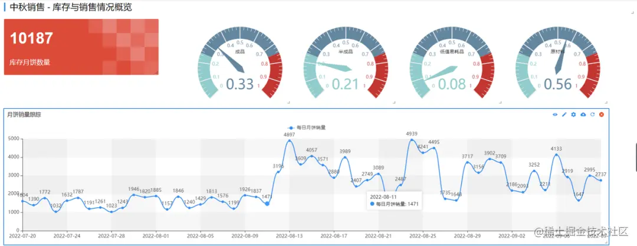The image size is (637, 246).
Task: Click the 10187 库存月饼数量 stat card
Action: click(81, 47)
